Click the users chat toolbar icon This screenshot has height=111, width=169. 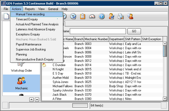click(x=130, y=16)
